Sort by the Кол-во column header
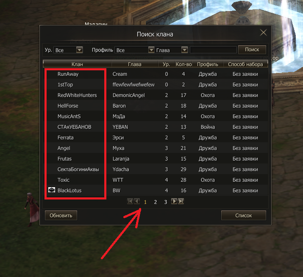The height and width of the screenshot is (277, 303). 183,64
